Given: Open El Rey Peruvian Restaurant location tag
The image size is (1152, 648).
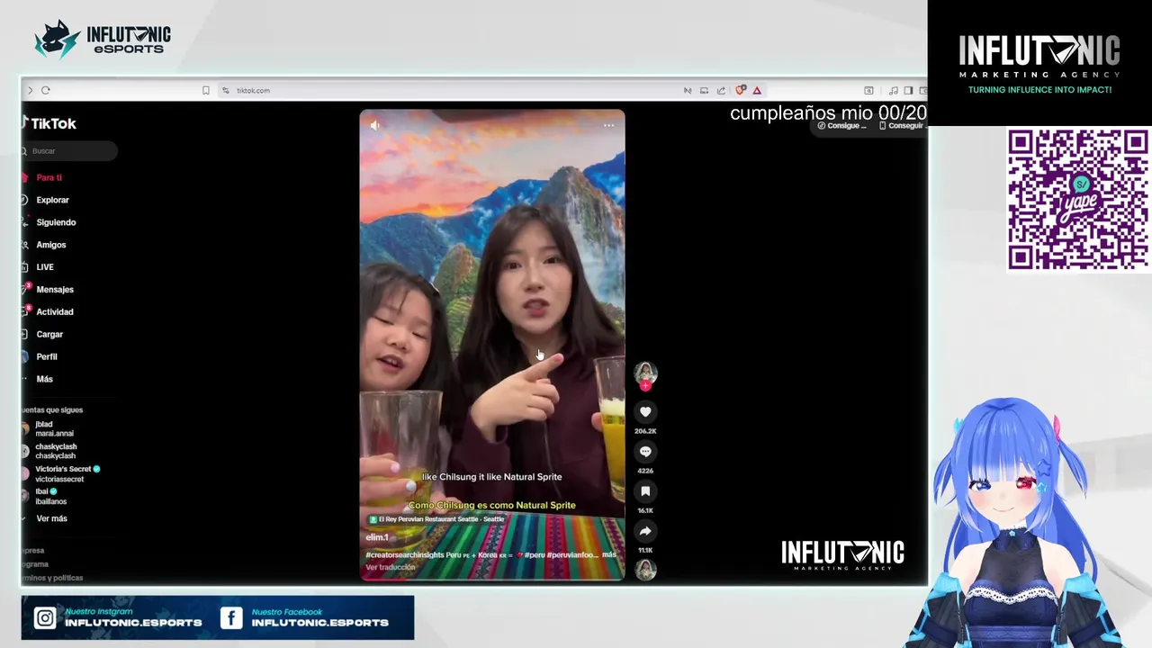Looking at the screenshot, I should coord(436,519).
